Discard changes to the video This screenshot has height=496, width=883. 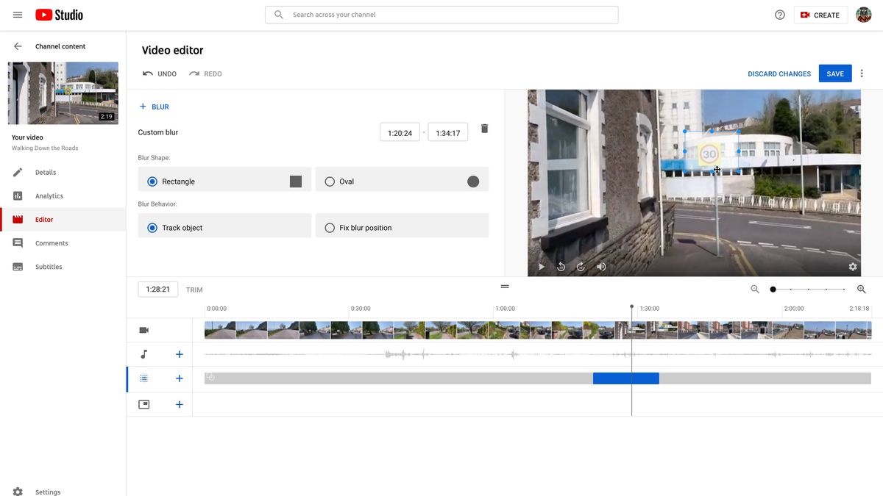(779, 73)
